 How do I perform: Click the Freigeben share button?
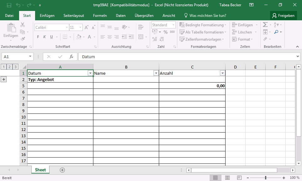click(x=283, y=16)
